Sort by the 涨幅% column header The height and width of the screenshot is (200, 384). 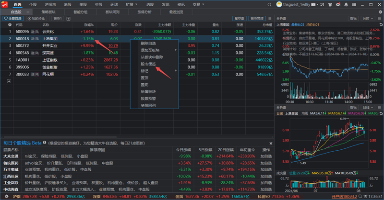coord(89,25)
